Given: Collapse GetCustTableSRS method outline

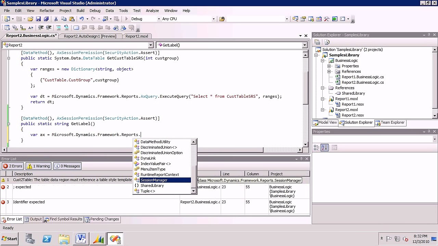Looking at the screenshot, I should point(9,58).
